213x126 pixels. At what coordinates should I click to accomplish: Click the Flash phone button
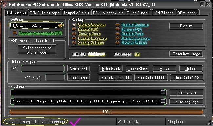click(x=186, y=92)
